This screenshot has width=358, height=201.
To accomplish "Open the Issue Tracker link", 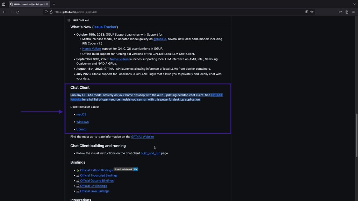I will (x=105, y=27).
